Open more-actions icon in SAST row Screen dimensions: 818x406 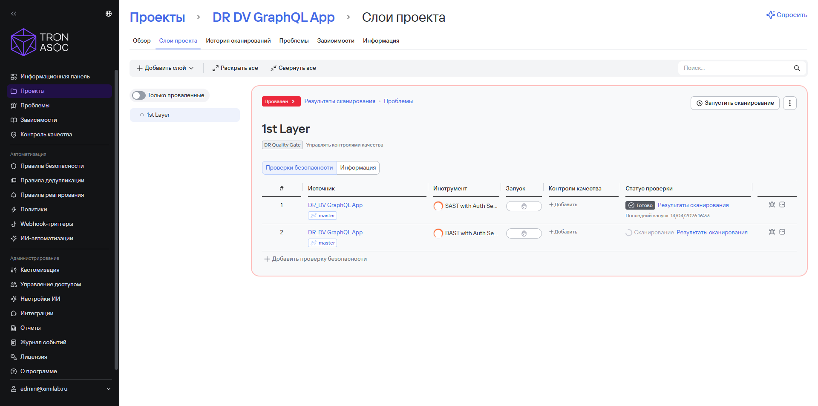(782, 205)
